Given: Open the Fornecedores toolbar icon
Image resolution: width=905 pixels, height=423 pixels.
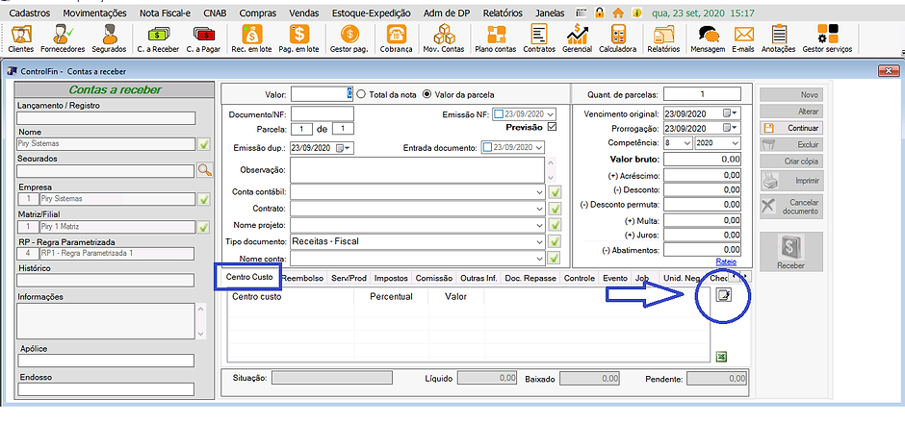Looking at the screenshot, I should point(63,38).
